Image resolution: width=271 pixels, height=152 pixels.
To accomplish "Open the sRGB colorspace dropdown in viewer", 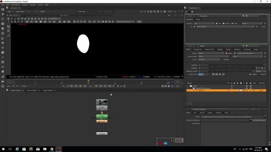I will [45, 11].
